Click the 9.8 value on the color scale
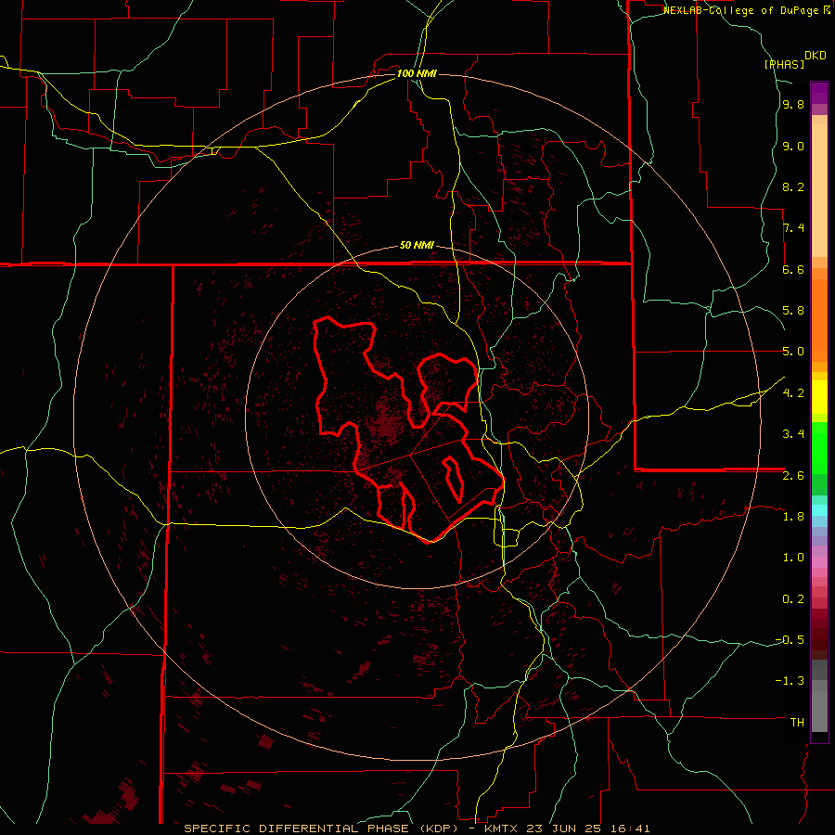 (x=793, y=105)
